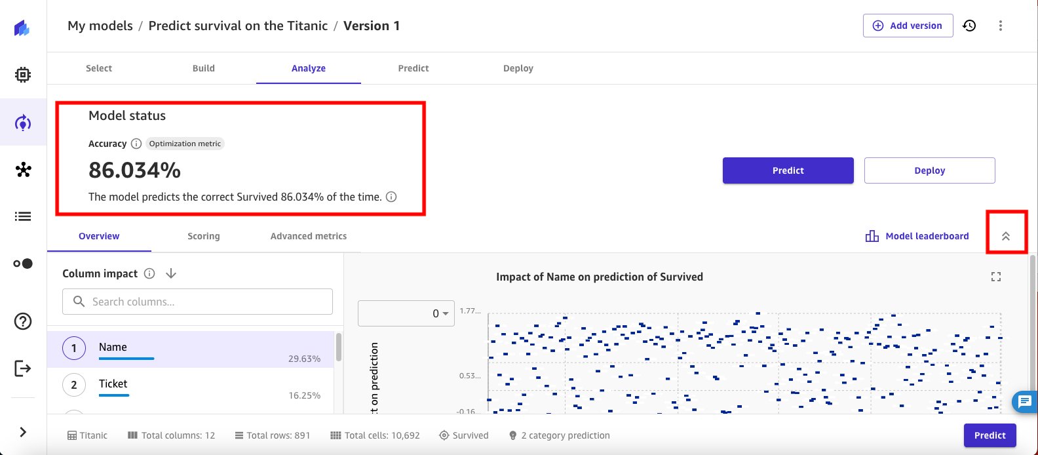Switch to the Build tab
Viewport: 1038px width, 455px height.
click(204, 68)
